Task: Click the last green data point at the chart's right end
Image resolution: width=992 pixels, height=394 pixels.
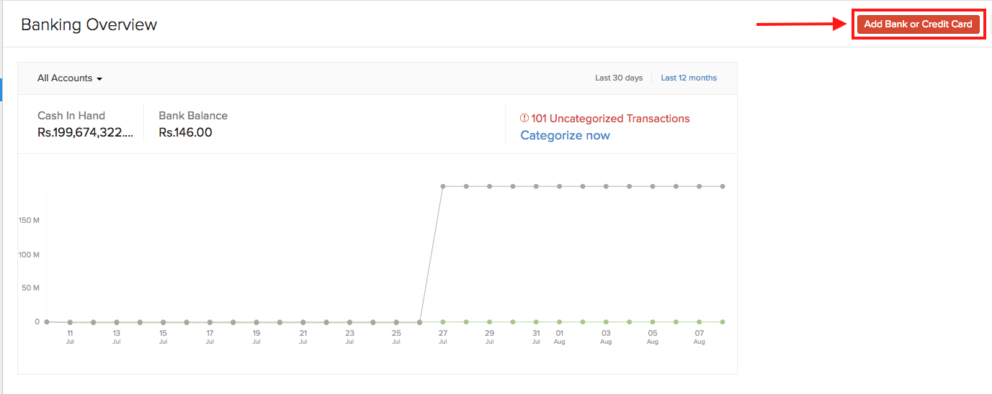Action: tap(723, 322)
